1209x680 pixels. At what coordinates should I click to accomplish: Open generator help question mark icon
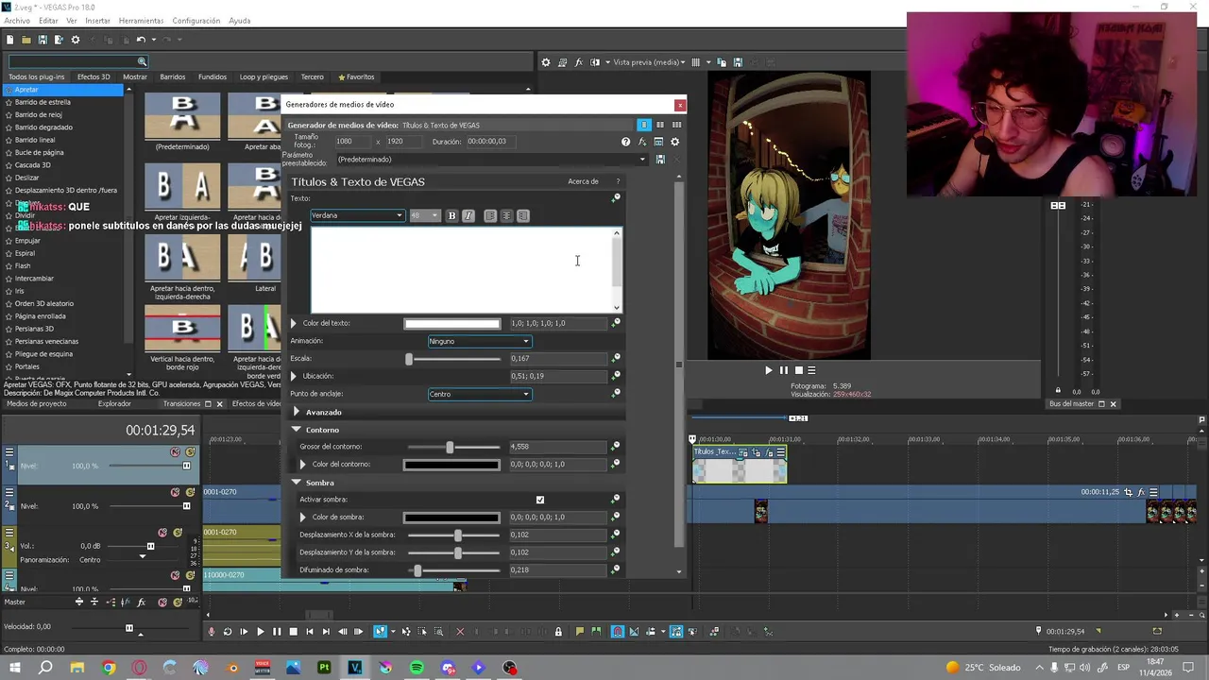click(x=625, y=142)
